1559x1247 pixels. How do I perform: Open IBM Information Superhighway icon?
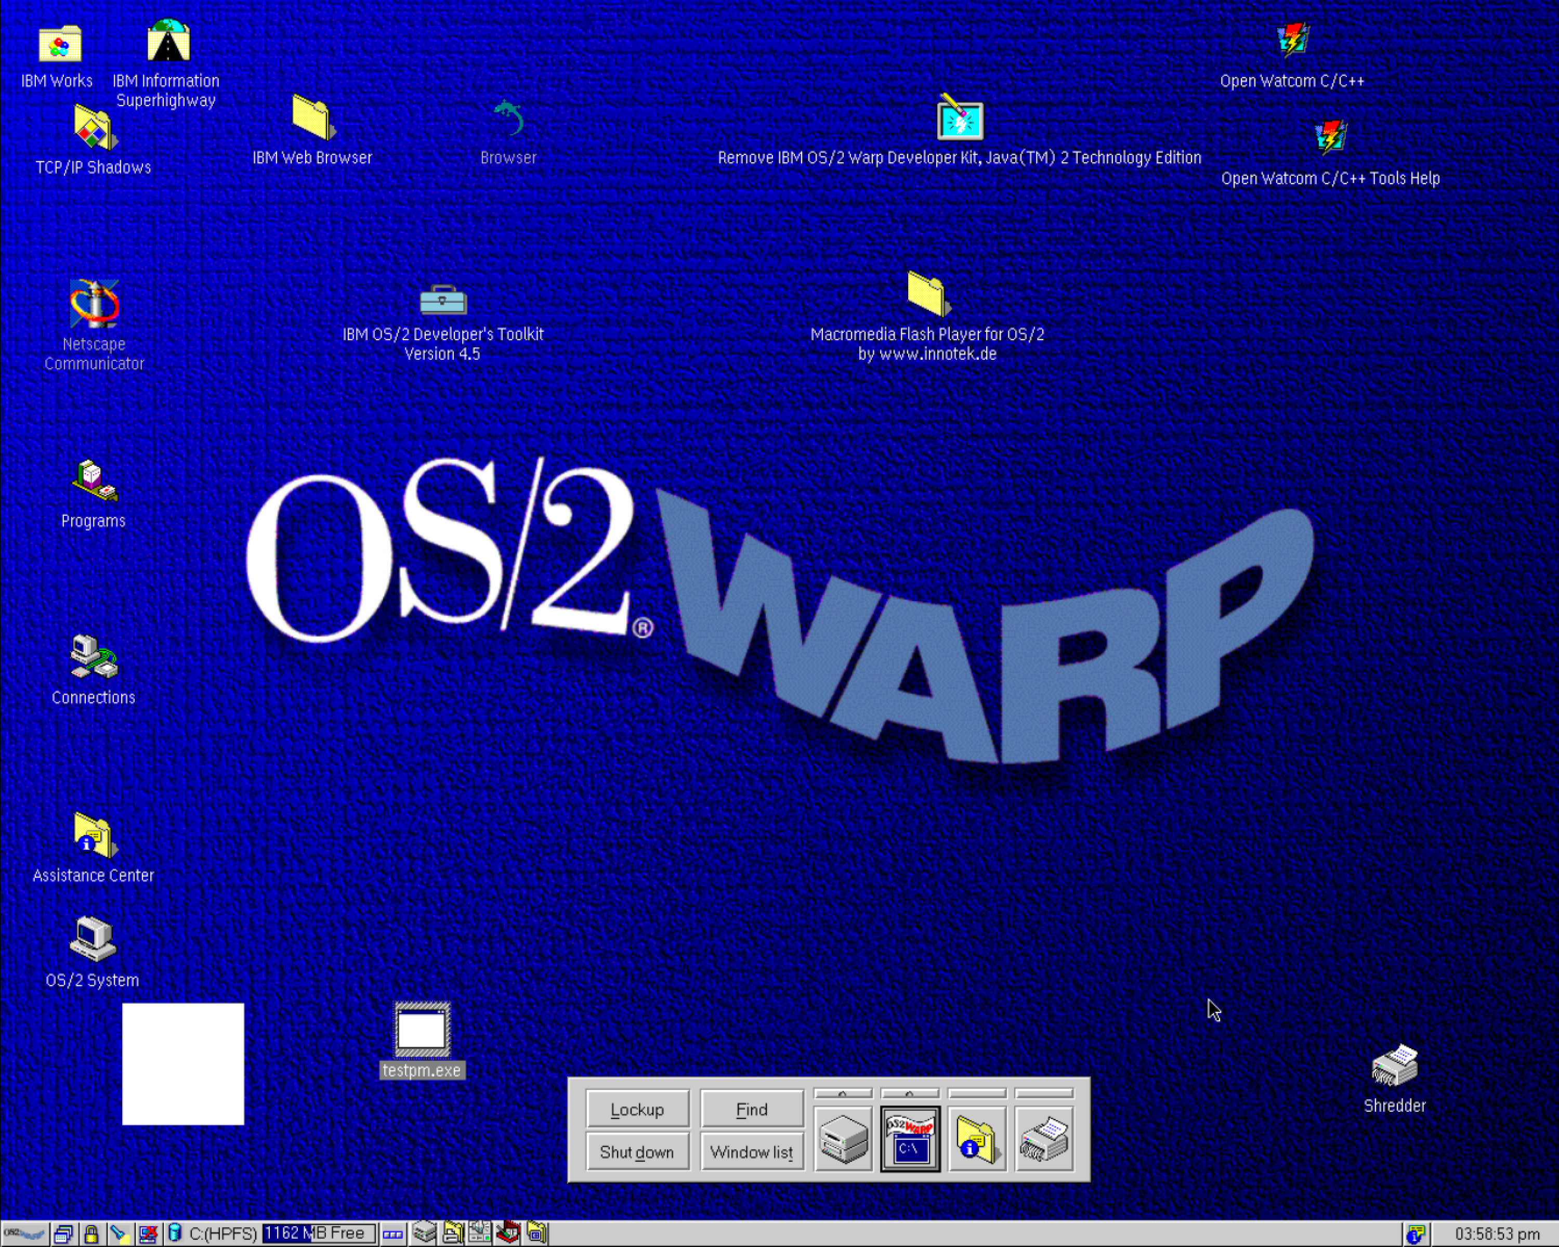(x=168, y=41)
